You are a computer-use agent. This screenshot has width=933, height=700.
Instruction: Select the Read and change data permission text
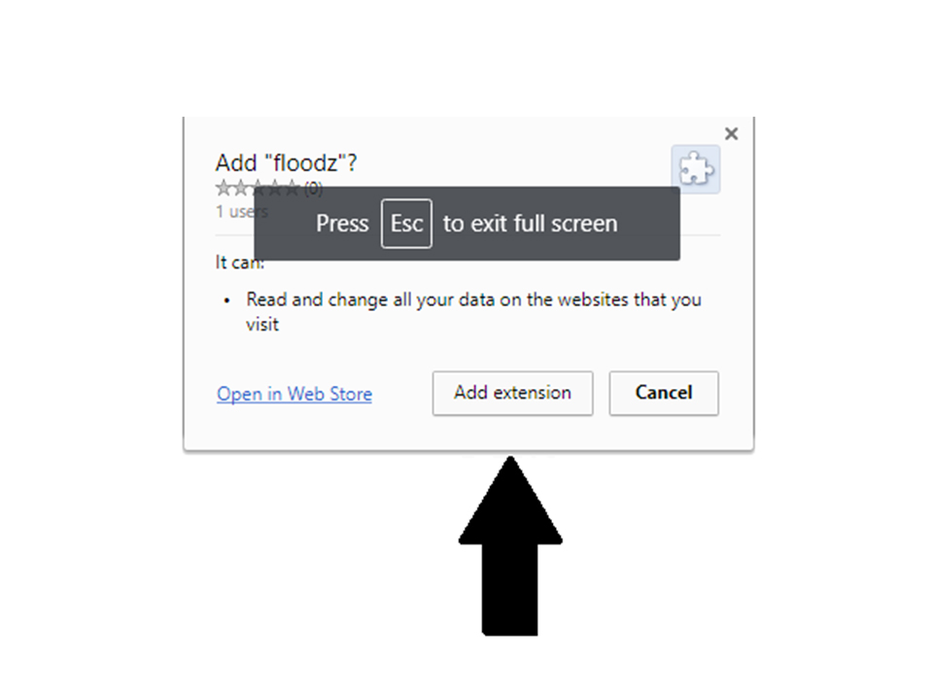(473, 311)
